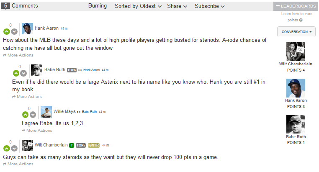Downvote Wilt Chamberlain's comment

[x=14, y=149]
